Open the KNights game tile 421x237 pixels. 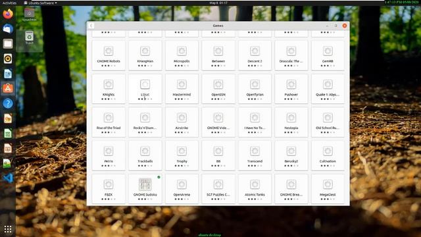tap(109, 89)
